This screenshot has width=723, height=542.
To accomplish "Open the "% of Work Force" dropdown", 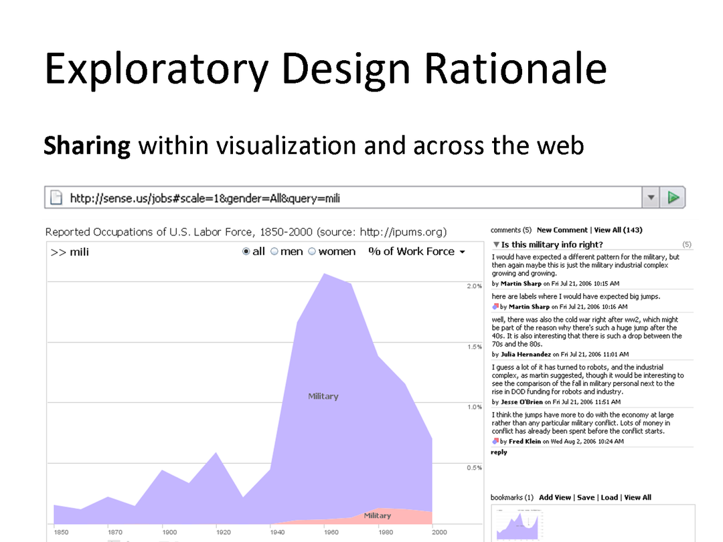I will tap(416, 252).
